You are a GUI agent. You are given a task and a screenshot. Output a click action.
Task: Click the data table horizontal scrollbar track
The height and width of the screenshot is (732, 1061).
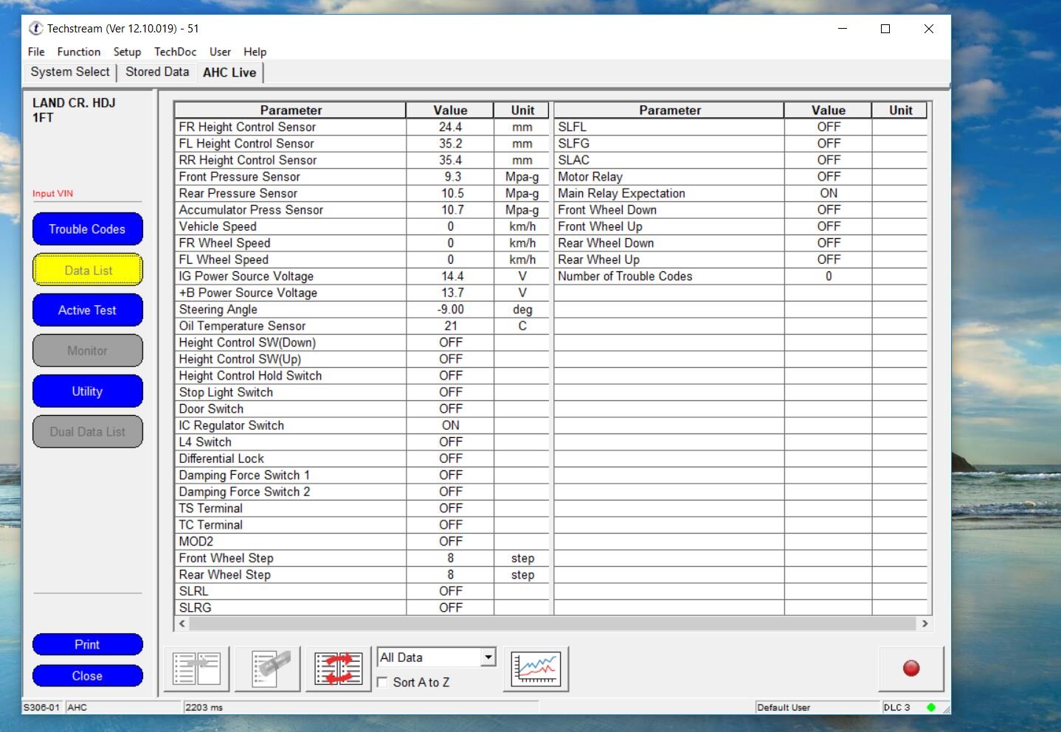click(x=553, y=624)
